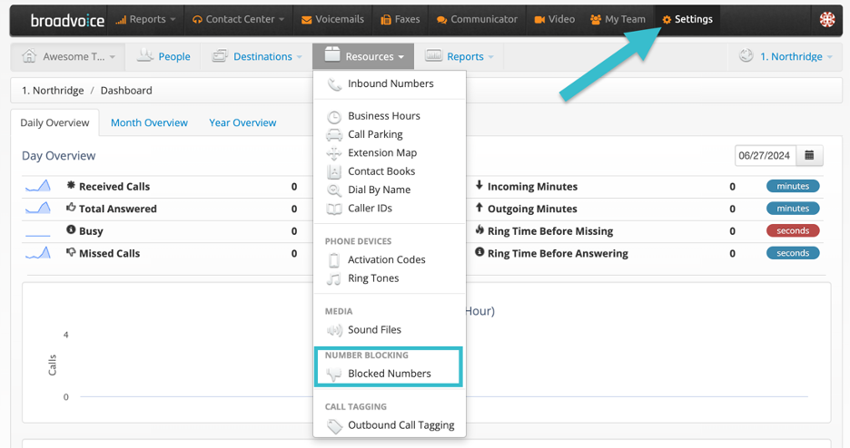Open the Awesome T... account dropdown

69,56
